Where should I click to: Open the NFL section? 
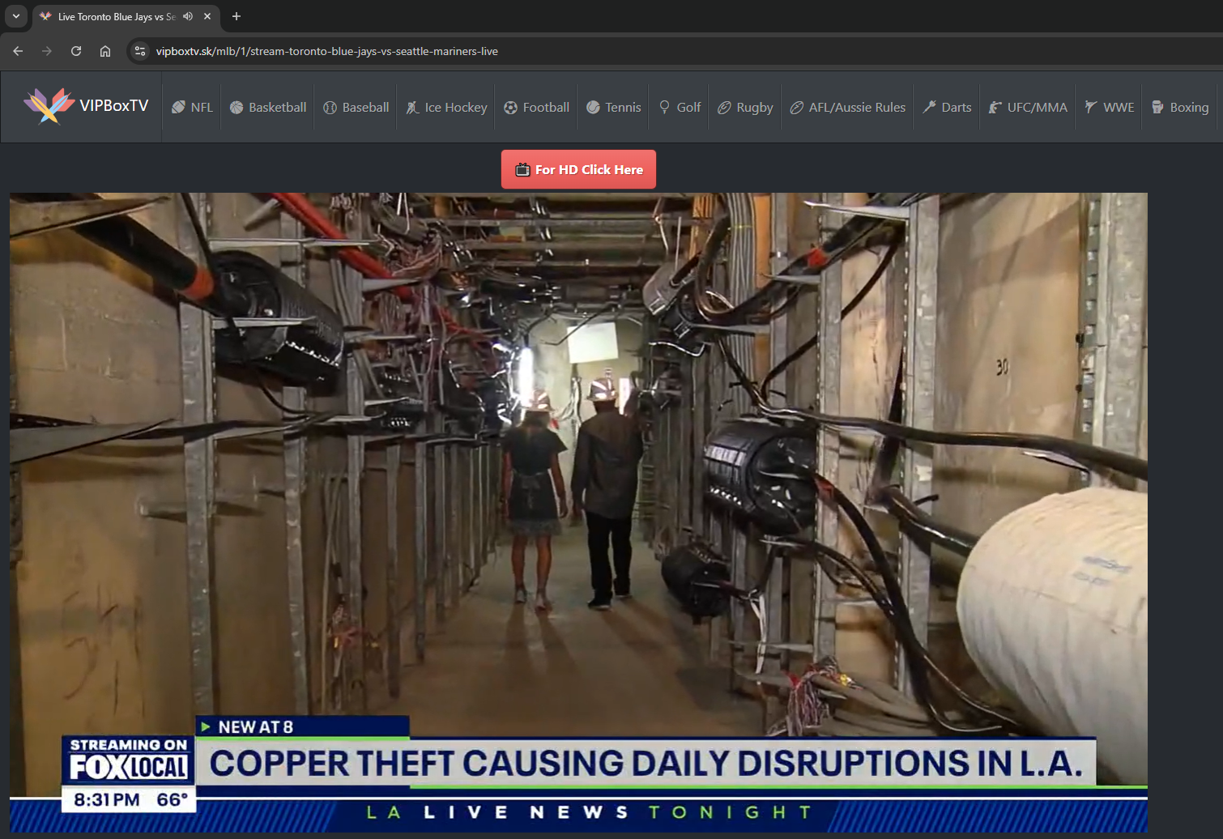[192, 107]
